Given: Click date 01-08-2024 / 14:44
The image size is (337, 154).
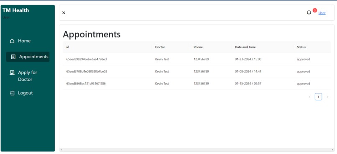Looking at the screenshot, I should click(248, 72).
